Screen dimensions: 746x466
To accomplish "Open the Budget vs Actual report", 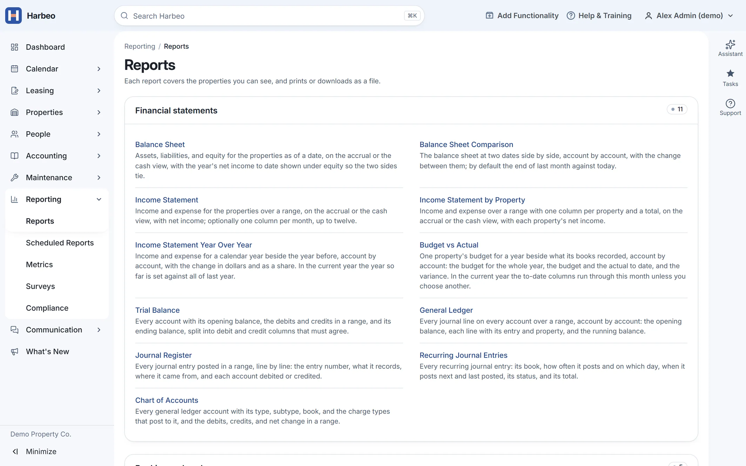I will [448, 245].
